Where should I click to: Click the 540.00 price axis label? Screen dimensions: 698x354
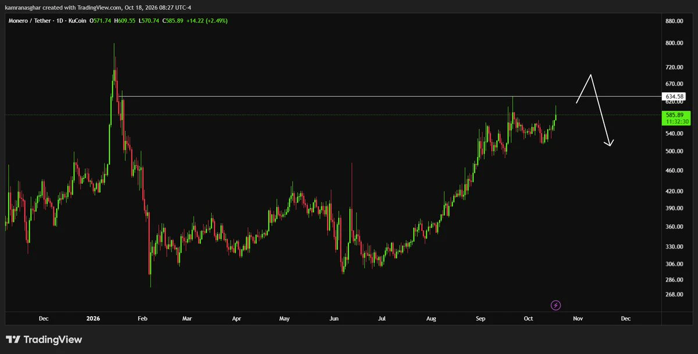tap(675, 134)
